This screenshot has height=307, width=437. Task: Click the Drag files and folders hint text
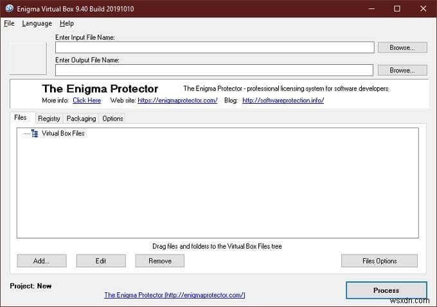[x=217, y=246]
